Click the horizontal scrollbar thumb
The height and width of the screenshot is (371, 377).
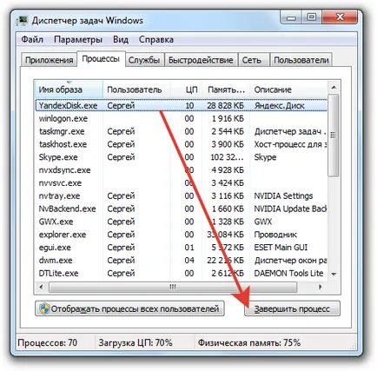pos(173,287)
